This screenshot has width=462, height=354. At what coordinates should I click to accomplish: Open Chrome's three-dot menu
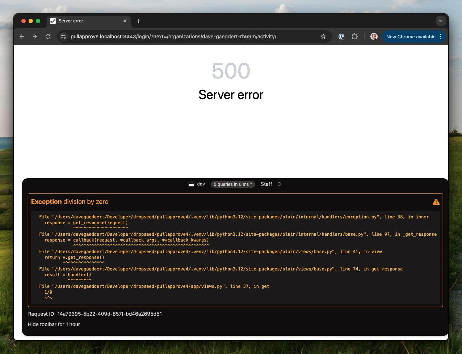(440, 37)
